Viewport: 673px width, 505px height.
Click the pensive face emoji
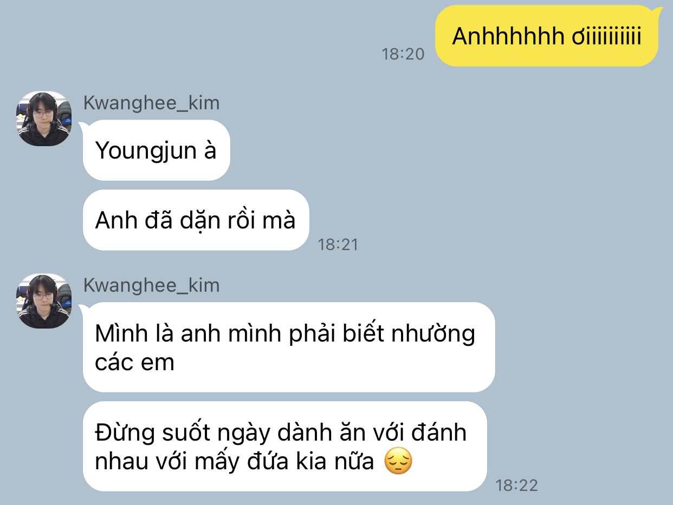[398, 462]
